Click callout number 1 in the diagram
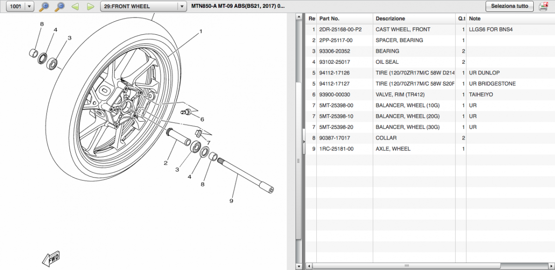This screenshot has height=270, width=555. pos(201,32)
